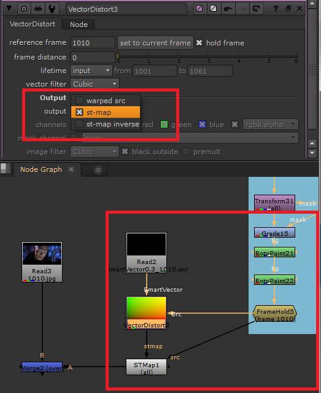Open the rgba.alpha channel dropdown
Viewport: 321px width, 393px height.
point(271,124)
